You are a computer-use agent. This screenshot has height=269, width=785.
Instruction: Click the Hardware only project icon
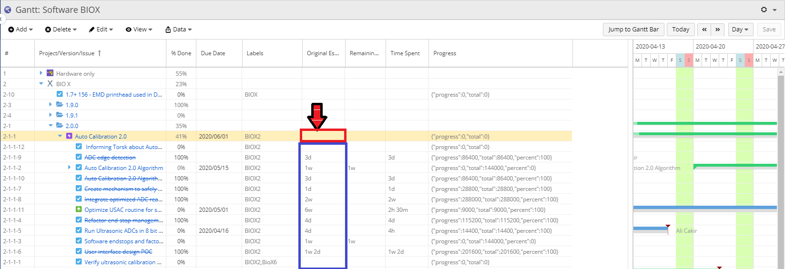(50, 73)
